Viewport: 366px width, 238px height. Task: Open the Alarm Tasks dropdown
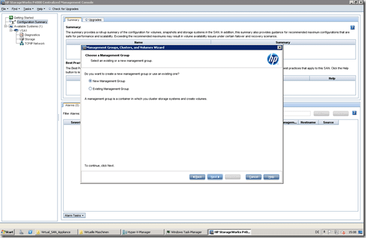click(74, 215)
